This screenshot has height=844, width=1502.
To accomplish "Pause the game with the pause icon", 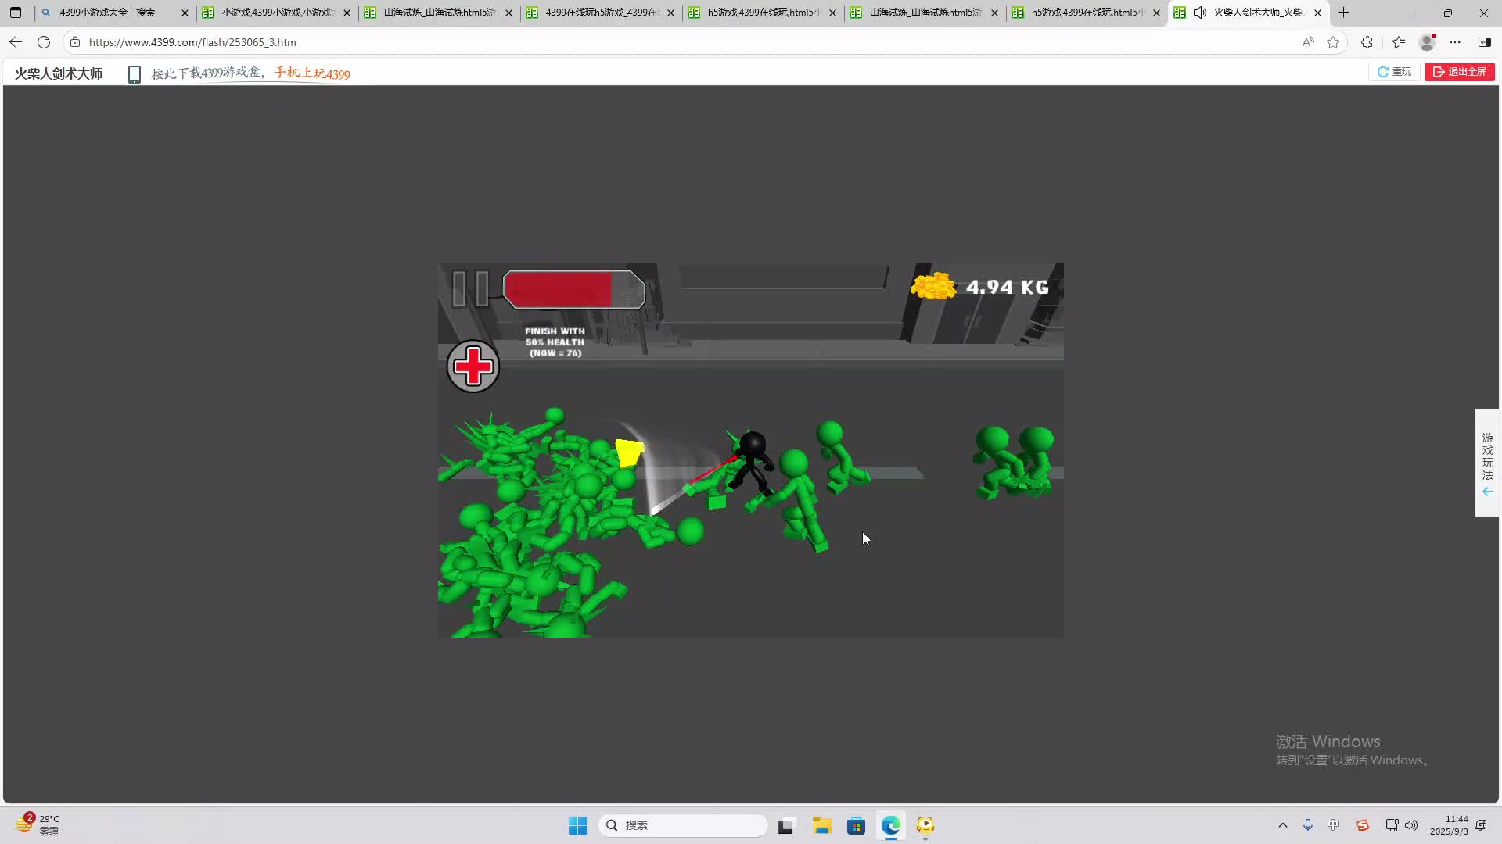I will (470, 289).
